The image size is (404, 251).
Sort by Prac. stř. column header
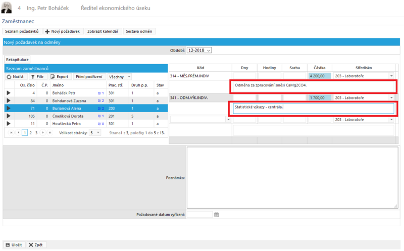coord(116,85)
